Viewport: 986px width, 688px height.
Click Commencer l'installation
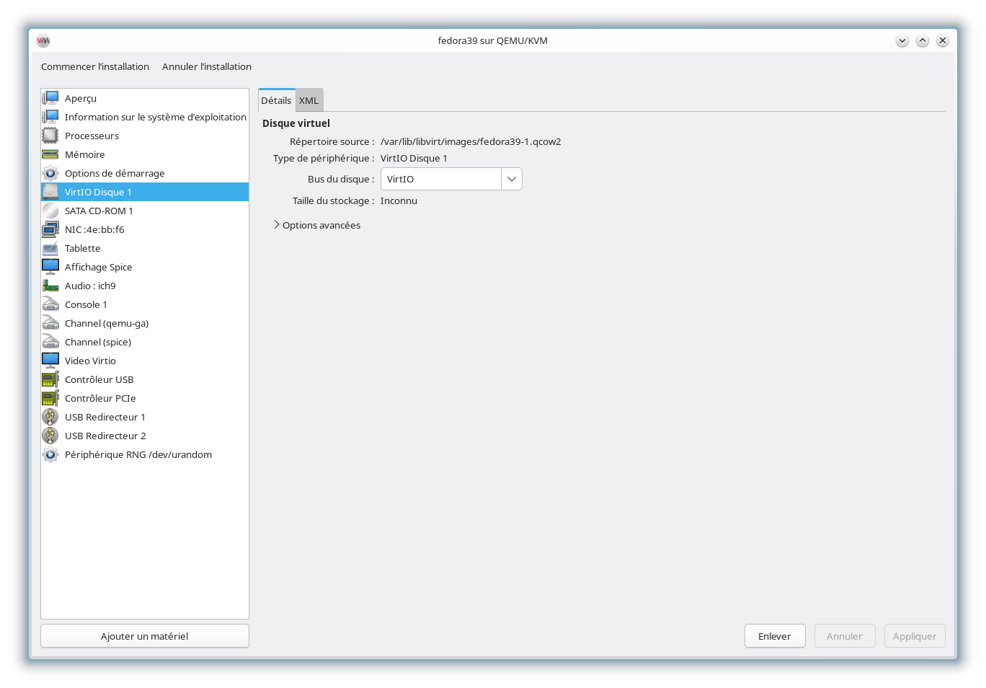point(95,66)
